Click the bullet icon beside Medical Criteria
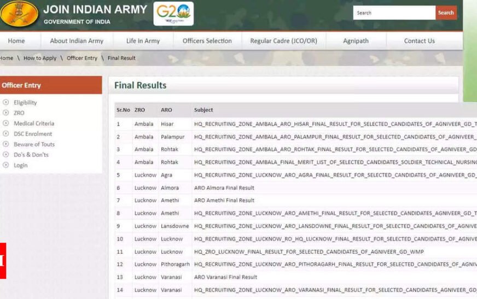This screenshot has width=477, height=299. (x=6, y=124)
